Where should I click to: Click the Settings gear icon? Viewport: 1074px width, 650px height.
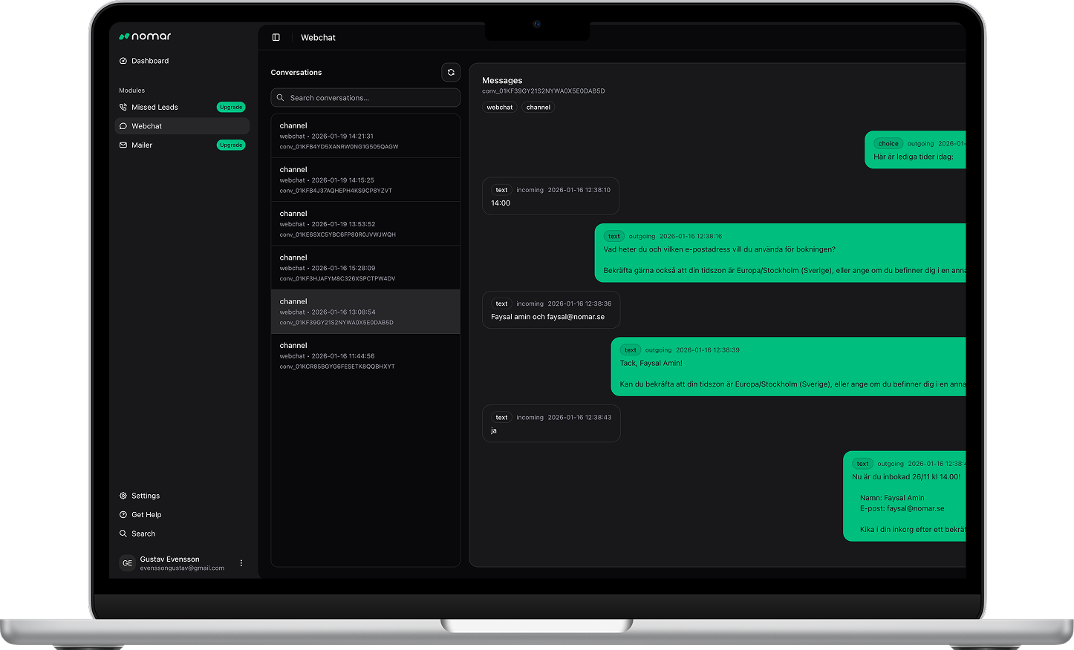pyautogui.click(x=123, y=496)
